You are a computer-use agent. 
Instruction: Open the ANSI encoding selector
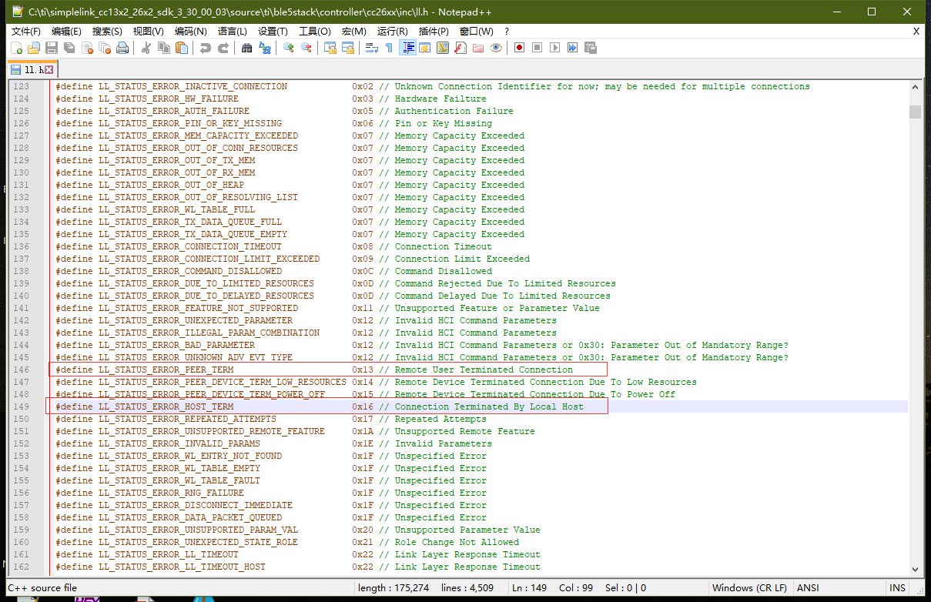pos(808,588)
